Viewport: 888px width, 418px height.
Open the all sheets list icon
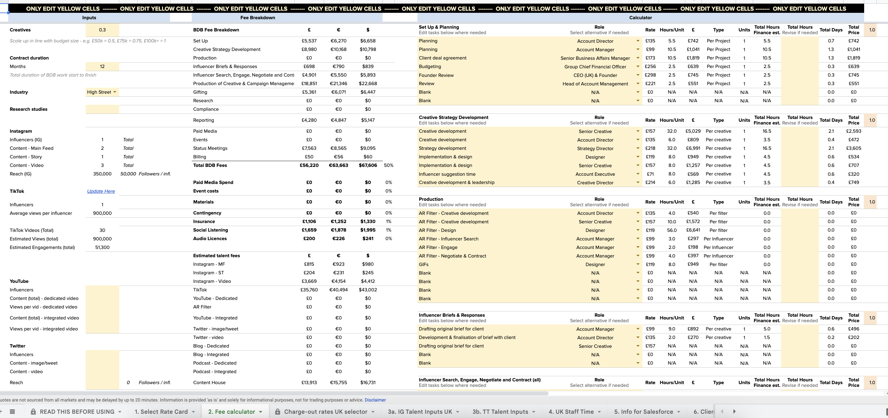tap(12, 412)
